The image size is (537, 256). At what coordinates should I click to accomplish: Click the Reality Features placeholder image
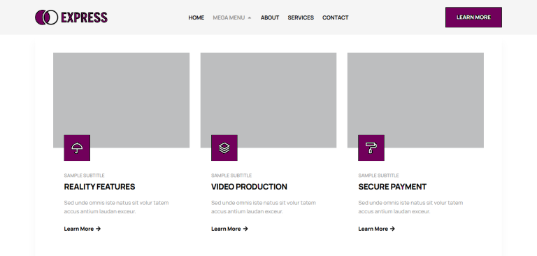click(x=121, y=100)
